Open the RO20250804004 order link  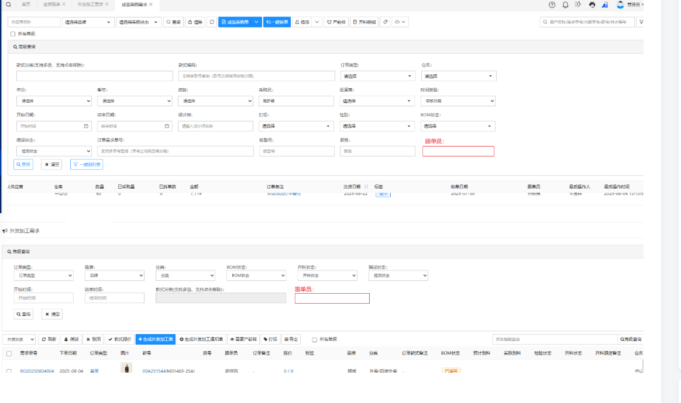coord(37,371)
